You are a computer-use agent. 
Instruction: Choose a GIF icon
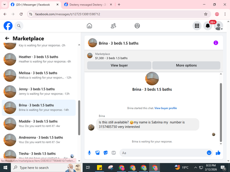pos(114,153)
